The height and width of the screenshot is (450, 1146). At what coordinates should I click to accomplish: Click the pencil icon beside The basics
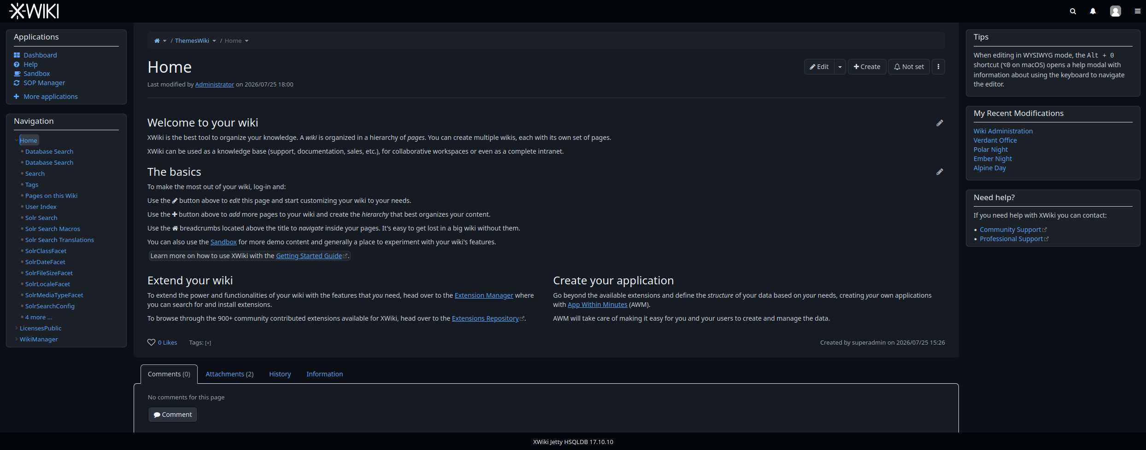[x=940, y=172]
